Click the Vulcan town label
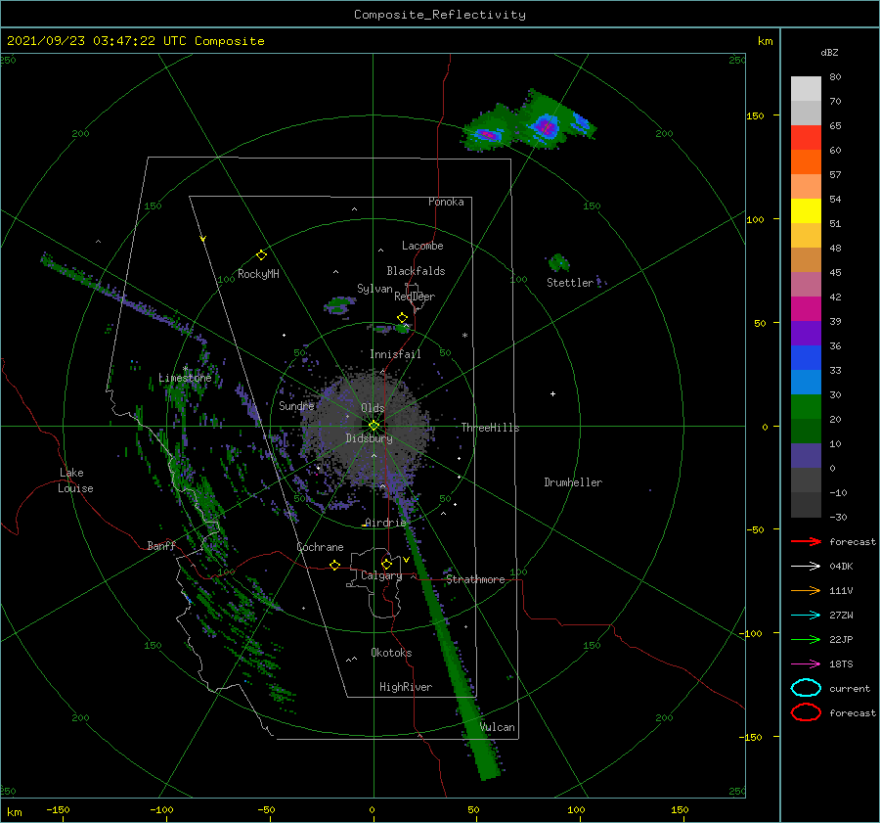The height and width of the screenshot is (823, 880). pos(498,727)
